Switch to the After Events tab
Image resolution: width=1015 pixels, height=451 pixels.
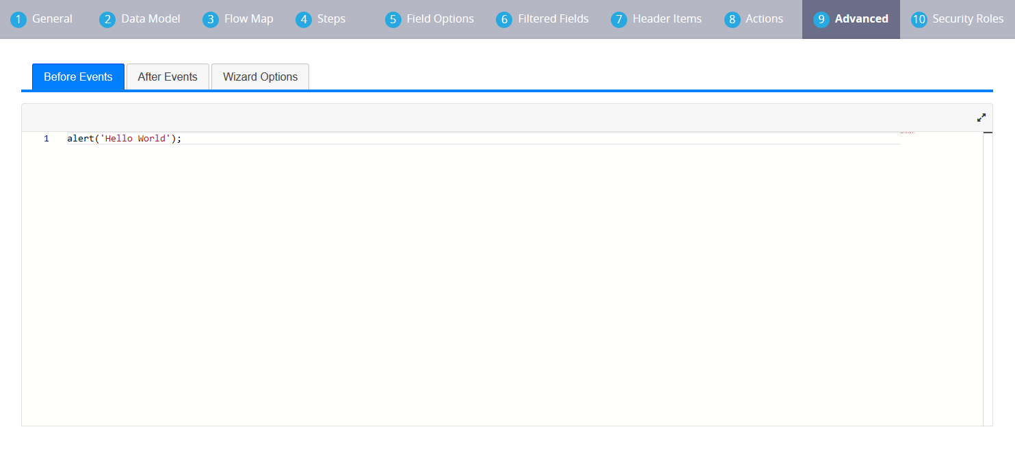click(x=168, y=77)
